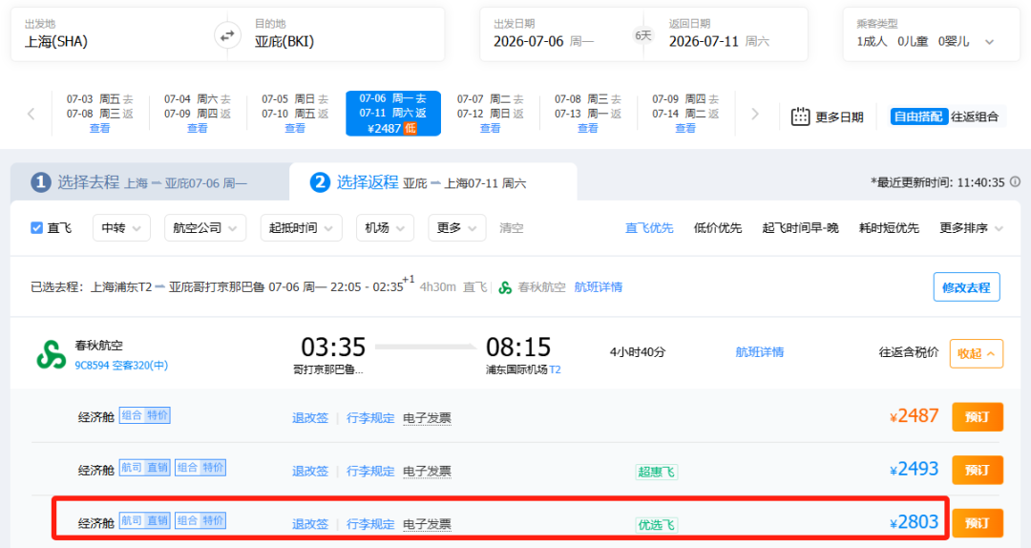Edit departure city 上海(SHA) field
Image resolution: width=1031 pixels, height=548 pixels.
[116, 34]
